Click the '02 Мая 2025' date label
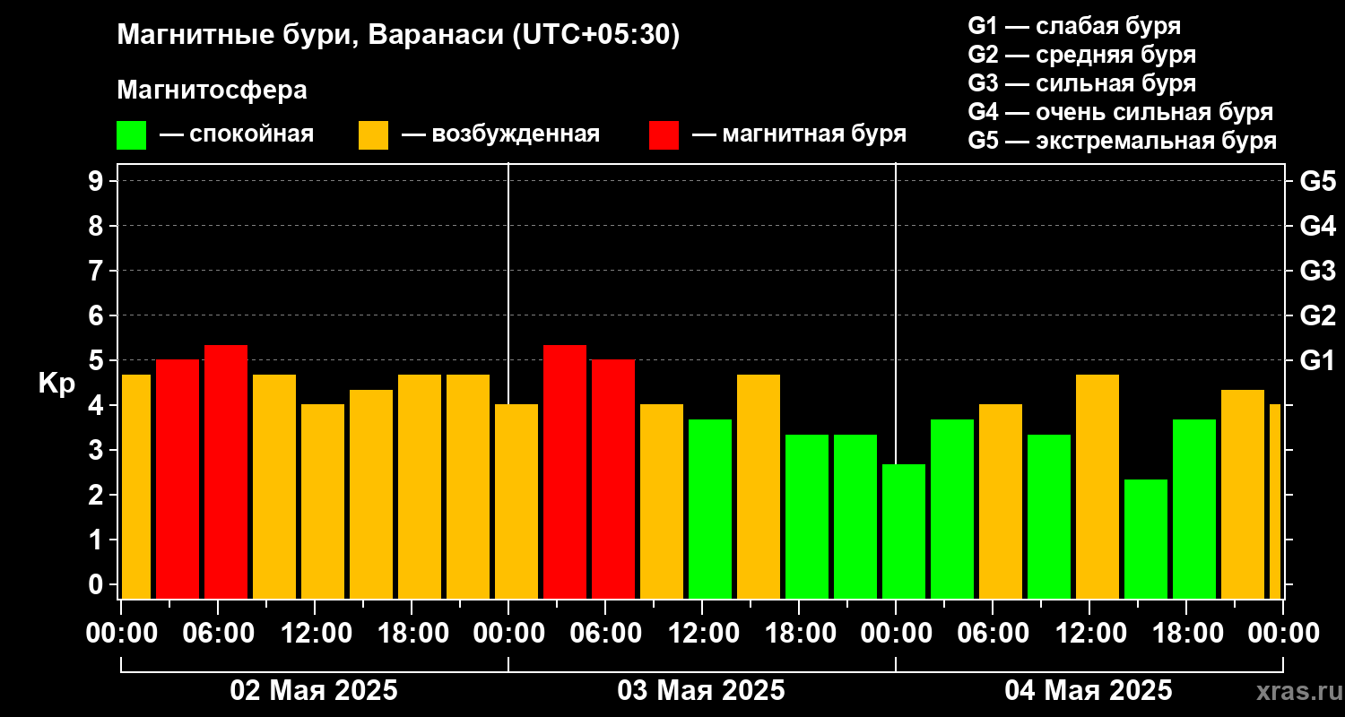 click(x=314, y=691)
